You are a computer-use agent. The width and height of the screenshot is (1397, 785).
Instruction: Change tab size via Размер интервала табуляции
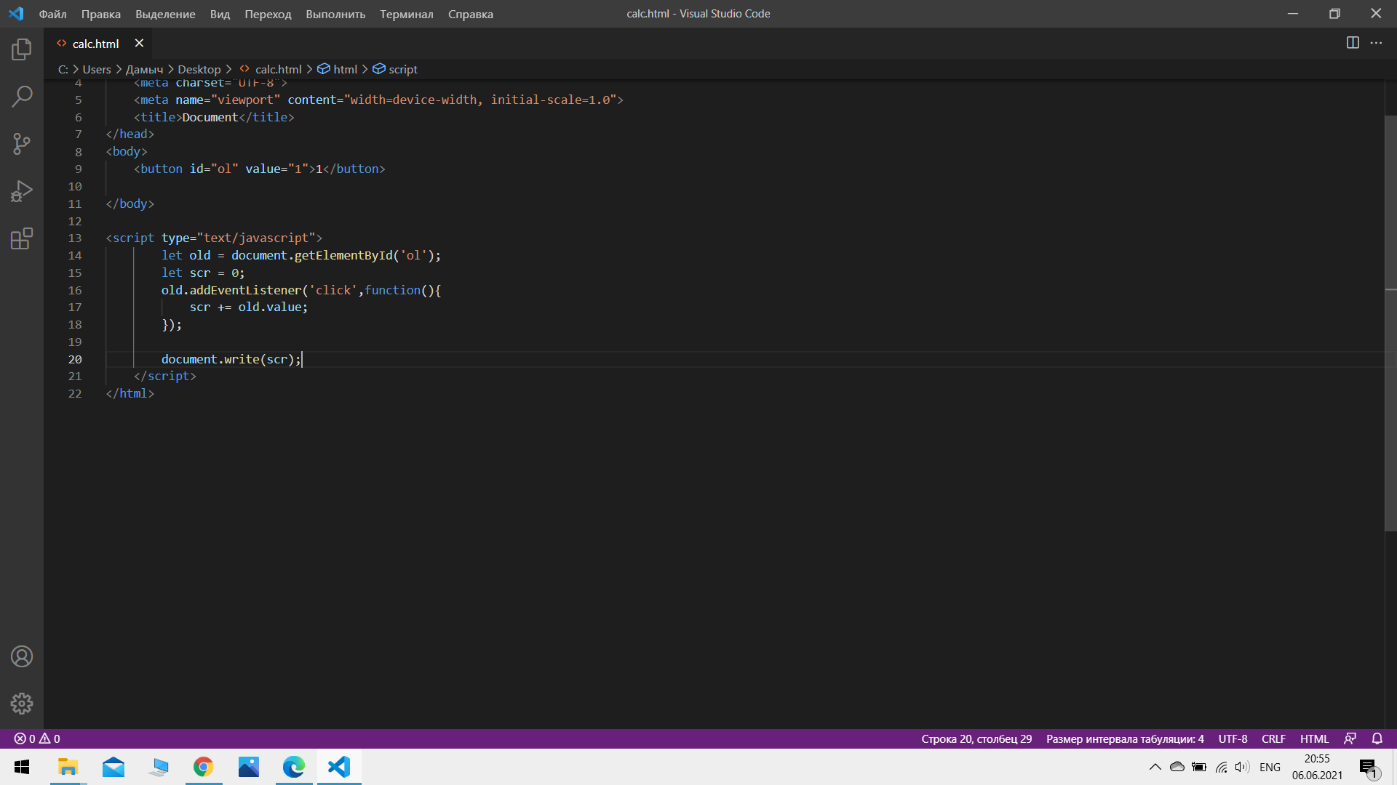pos(1125,738)
